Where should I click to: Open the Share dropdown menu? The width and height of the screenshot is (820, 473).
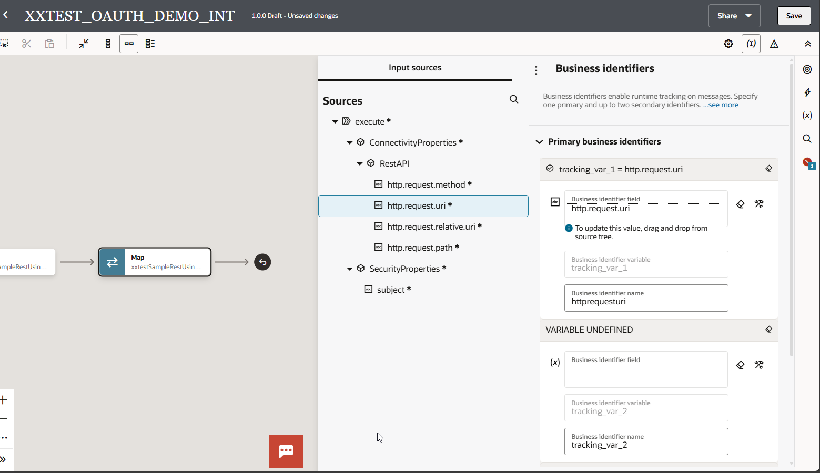(734, 16)
